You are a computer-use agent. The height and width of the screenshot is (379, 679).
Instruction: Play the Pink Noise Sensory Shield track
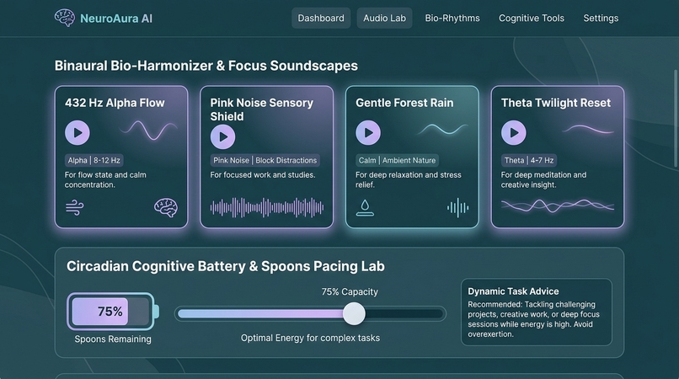click(223, 137)
